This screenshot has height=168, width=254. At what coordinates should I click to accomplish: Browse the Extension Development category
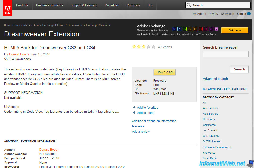point(217,147)
